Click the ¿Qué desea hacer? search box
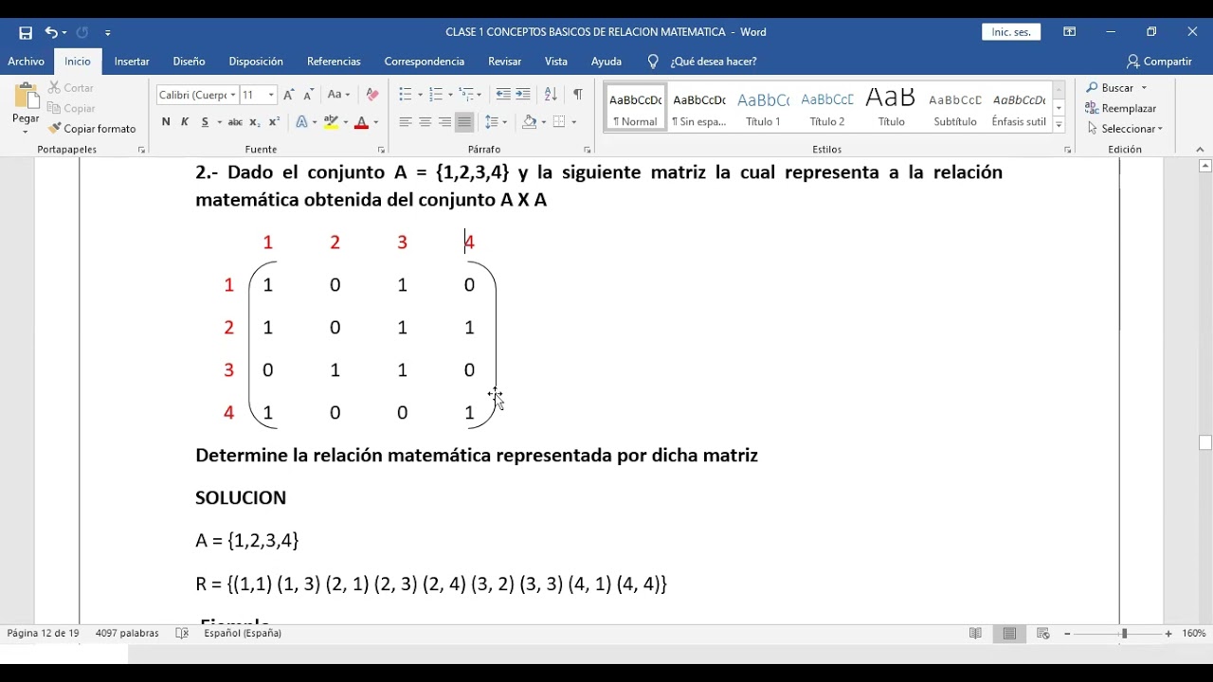The image size is (1213, 682). click(702, 62)
